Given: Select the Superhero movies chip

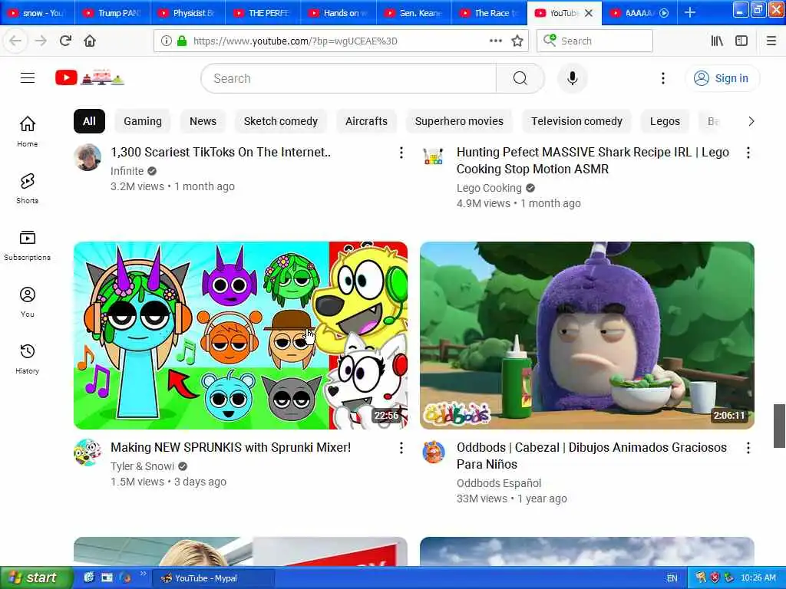Looking at the screenshot, I should pyautogui.click(x=459, y=121).
